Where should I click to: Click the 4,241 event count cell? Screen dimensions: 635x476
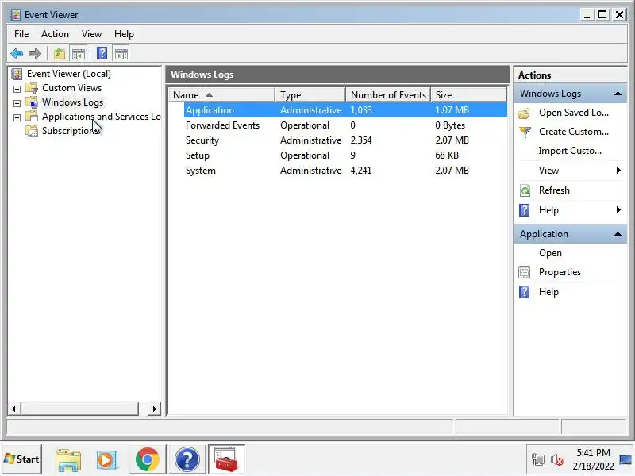361,171
